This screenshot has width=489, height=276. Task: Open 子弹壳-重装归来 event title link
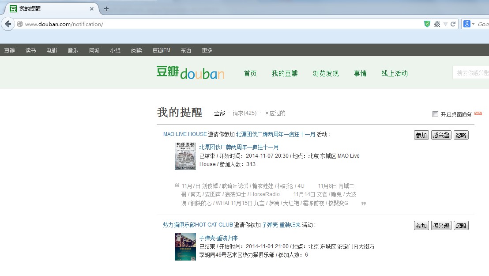tap(218, 238)
